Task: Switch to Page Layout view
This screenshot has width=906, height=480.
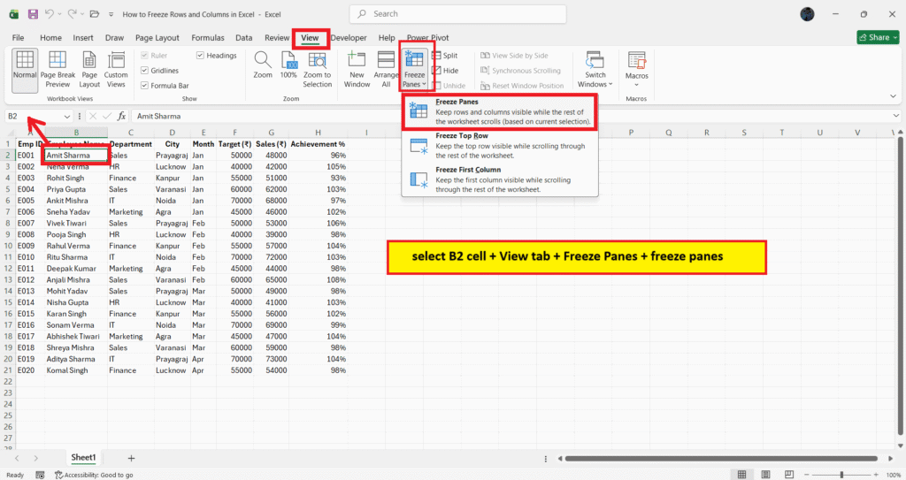Action: [x=89, y=69]
